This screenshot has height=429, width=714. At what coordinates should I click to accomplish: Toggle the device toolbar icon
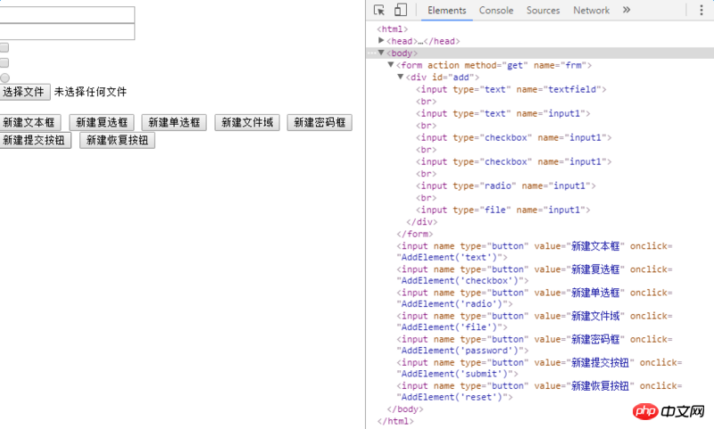pyautogui.click(x=401, y=11)
